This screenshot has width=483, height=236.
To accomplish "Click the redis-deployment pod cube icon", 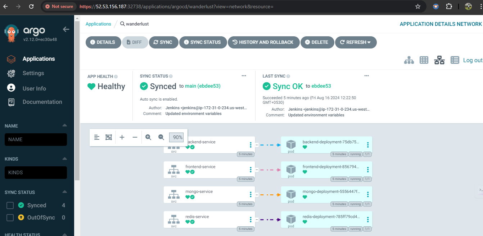I will point(291,219).
